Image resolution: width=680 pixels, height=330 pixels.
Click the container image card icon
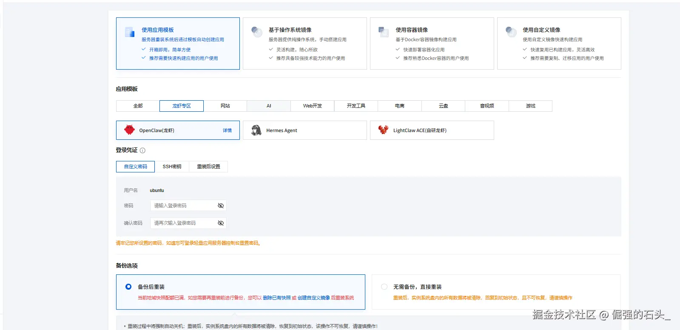[384, 32]
